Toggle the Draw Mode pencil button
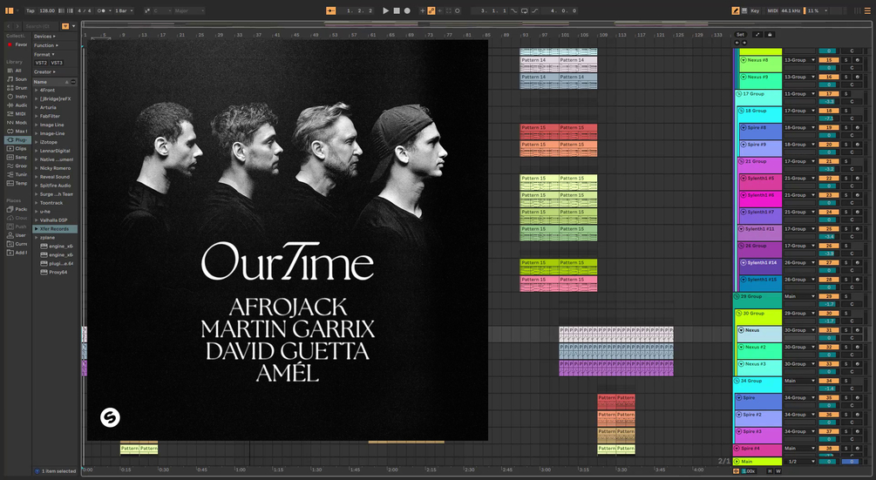Screen dimensions: 876x480 [x=735, y=10]
